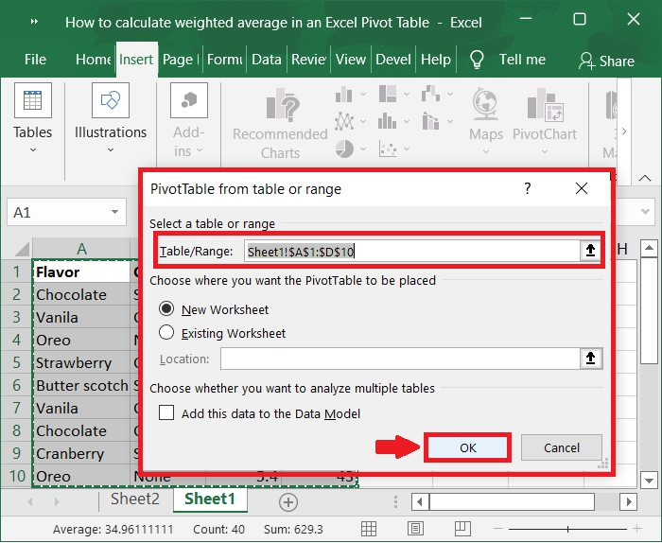Select the Flavor cell A1
662x543 pixels.
(x=81, y=271)
